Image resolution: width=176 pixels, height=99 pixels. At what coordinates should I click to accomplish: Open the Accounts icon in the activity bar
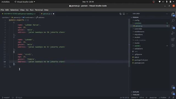(173, 87)
